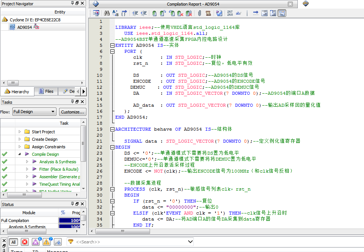Viewport: 364px width, 252px height.
Task: Click the Full Compilation progress bar
Action: click(70, 221)
